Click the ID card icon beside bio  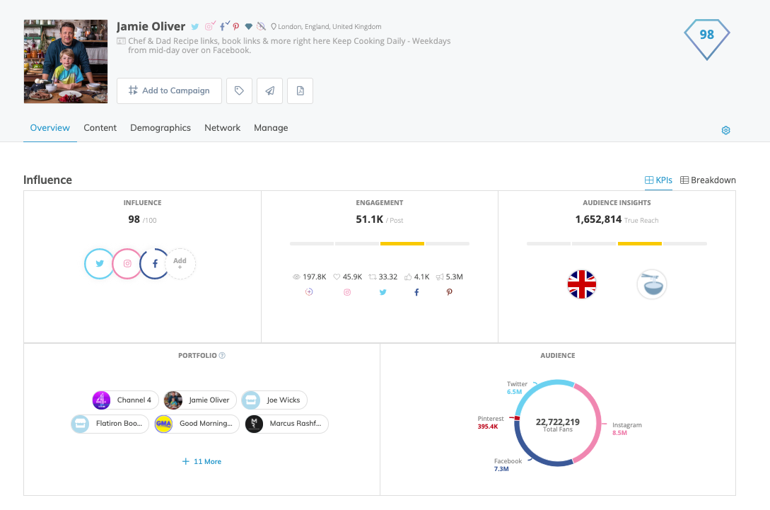(x=121, y=41)
